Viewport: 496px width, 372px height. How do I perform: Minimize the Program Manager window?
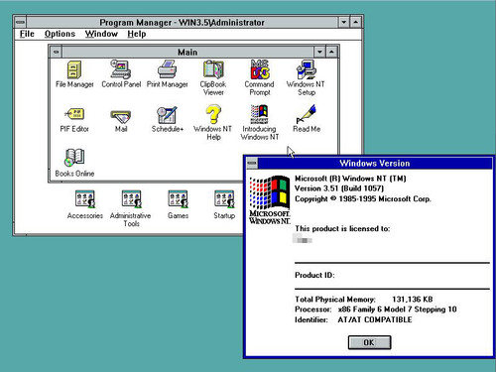tap(344, 23)
